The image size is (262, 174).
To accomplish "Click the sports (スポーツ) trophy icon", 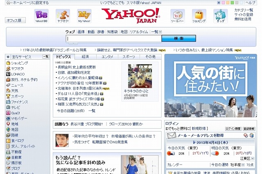I will (x=8, y=96).
